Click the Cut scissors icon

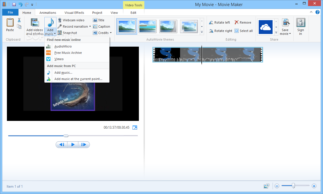[x=19, y=20]
